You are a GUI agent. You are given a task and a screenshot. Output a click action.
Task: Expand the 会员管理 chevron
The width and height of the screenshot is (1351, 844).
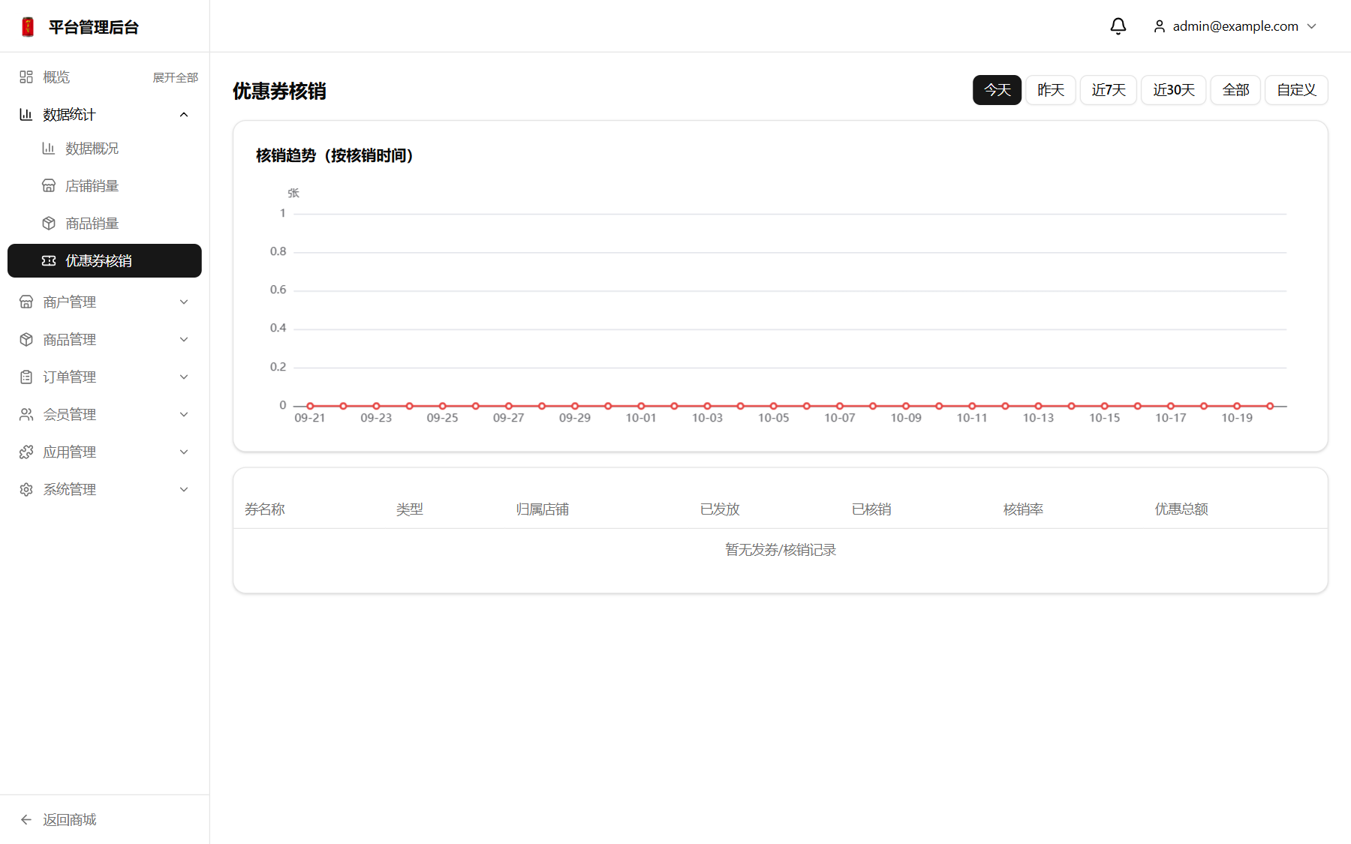click(x=184, y=414)
